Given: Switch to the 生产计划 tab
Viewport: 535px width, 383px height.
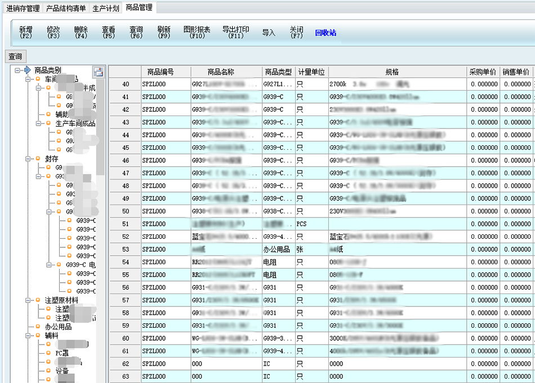Looking at the screenshot, I should 106,8.
